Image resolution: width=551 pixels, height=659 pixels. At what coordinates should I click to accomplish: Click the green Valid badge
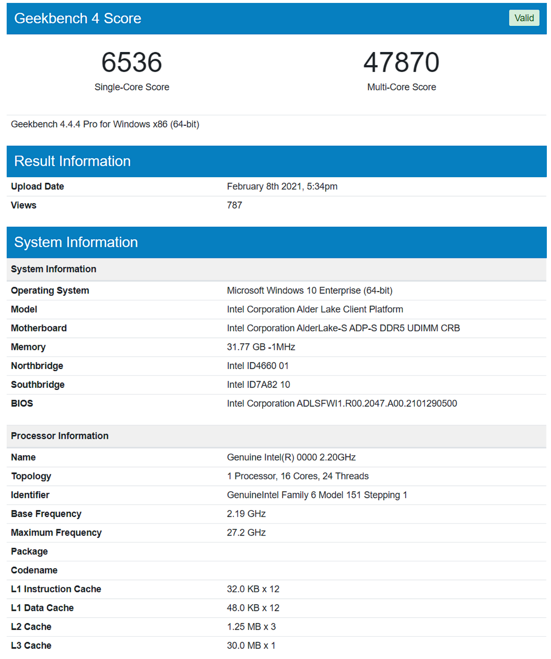pos(524,18)
